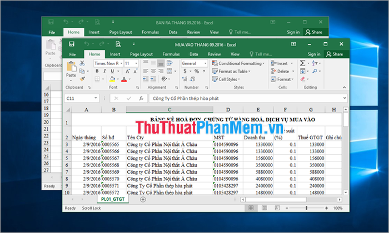Open the Times New Roman font name dropdown

tap(121, 63)
